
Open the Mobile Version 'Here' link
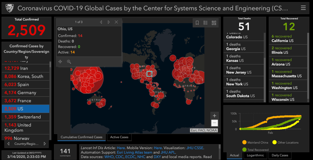pyautogui.click(x=158, y=148)
